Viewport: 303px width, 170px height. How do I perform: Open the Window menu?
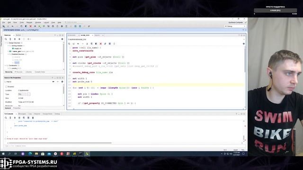coord(38,23)
